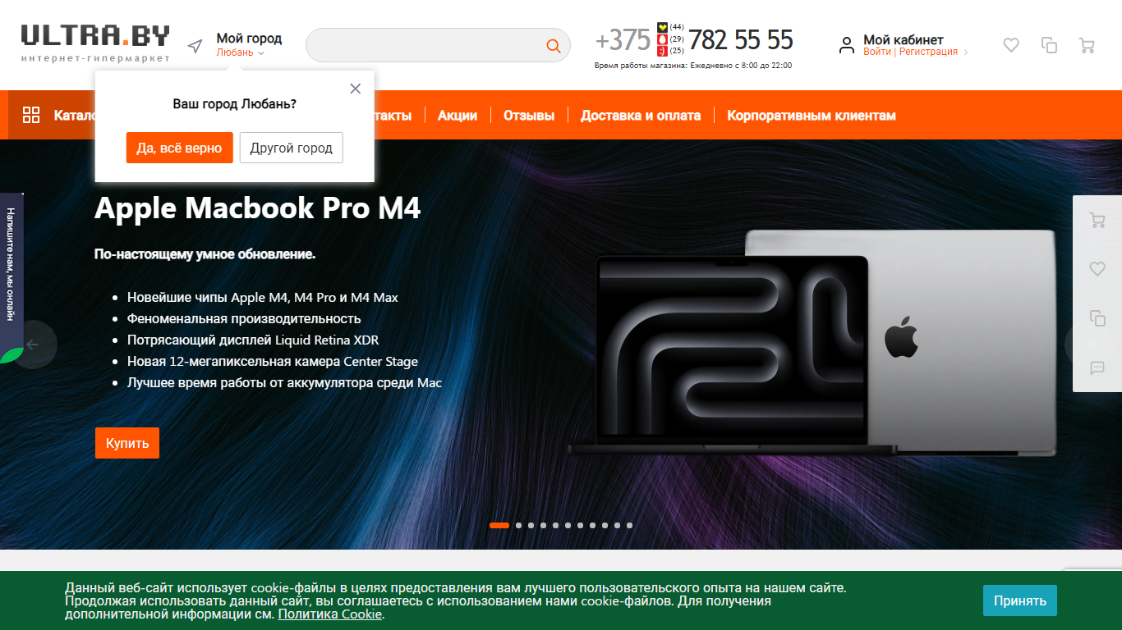1122x630 pixels.
Task: Open Корпоративным клиентам menu item
Action: 812,115
